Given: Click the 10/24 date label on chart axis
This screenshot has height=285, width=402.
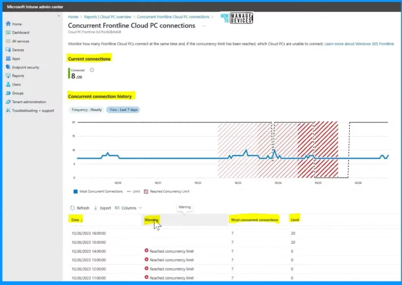Looking at the screenshot, I should click(278, 183).
